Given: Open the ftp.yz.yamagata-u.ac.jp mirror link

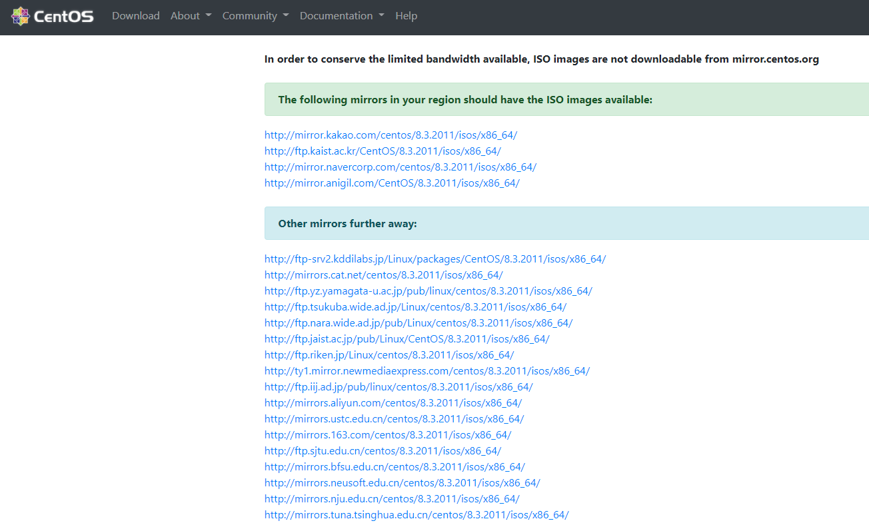Looking at the screenshot, I should coord(429,291).
